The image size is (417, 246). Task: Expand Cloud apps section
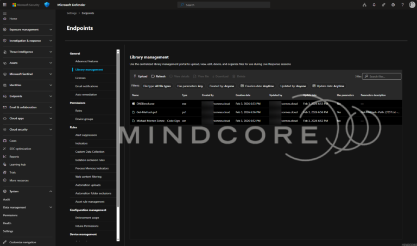[x=28, y=119]
